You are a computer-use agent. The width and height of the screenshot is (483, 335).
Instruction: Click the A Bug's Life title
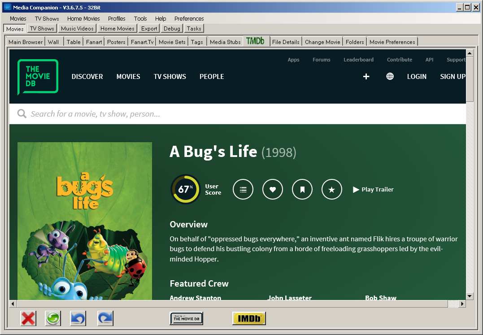pos(213,152)
